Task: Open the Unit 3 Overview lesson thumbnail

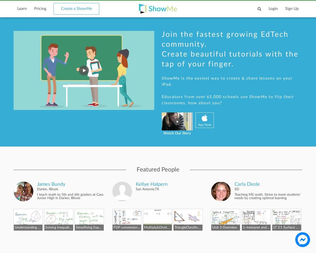Action: (226, 220)
